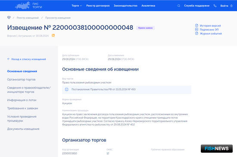
Task: Click the Прием заявок status badge
Action: pyautogui.click(x=145, y=28)
